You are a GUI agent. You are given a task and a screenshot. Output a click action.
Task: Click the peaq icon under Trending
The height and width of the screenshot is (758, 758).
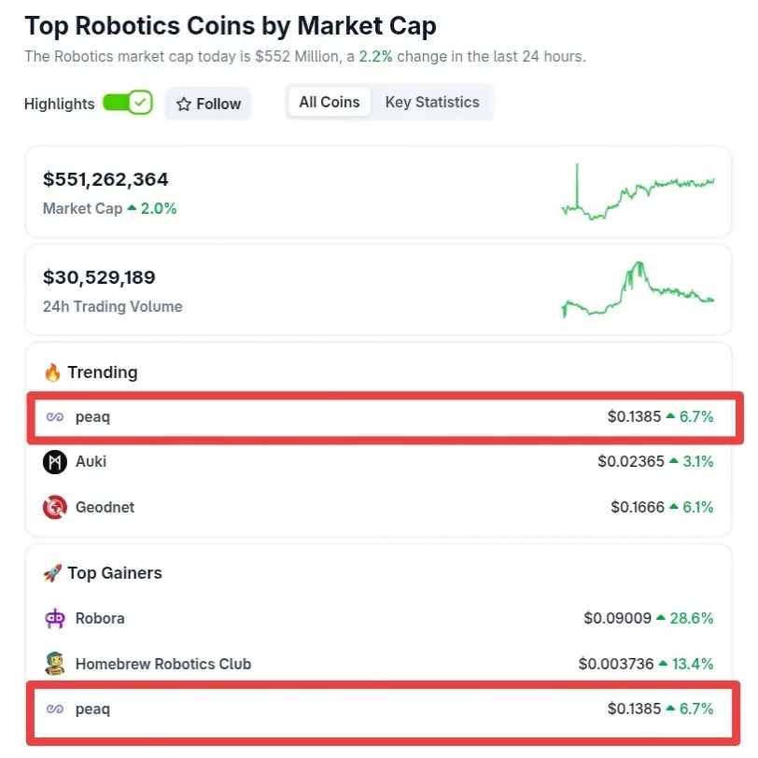tap(55, 417)
